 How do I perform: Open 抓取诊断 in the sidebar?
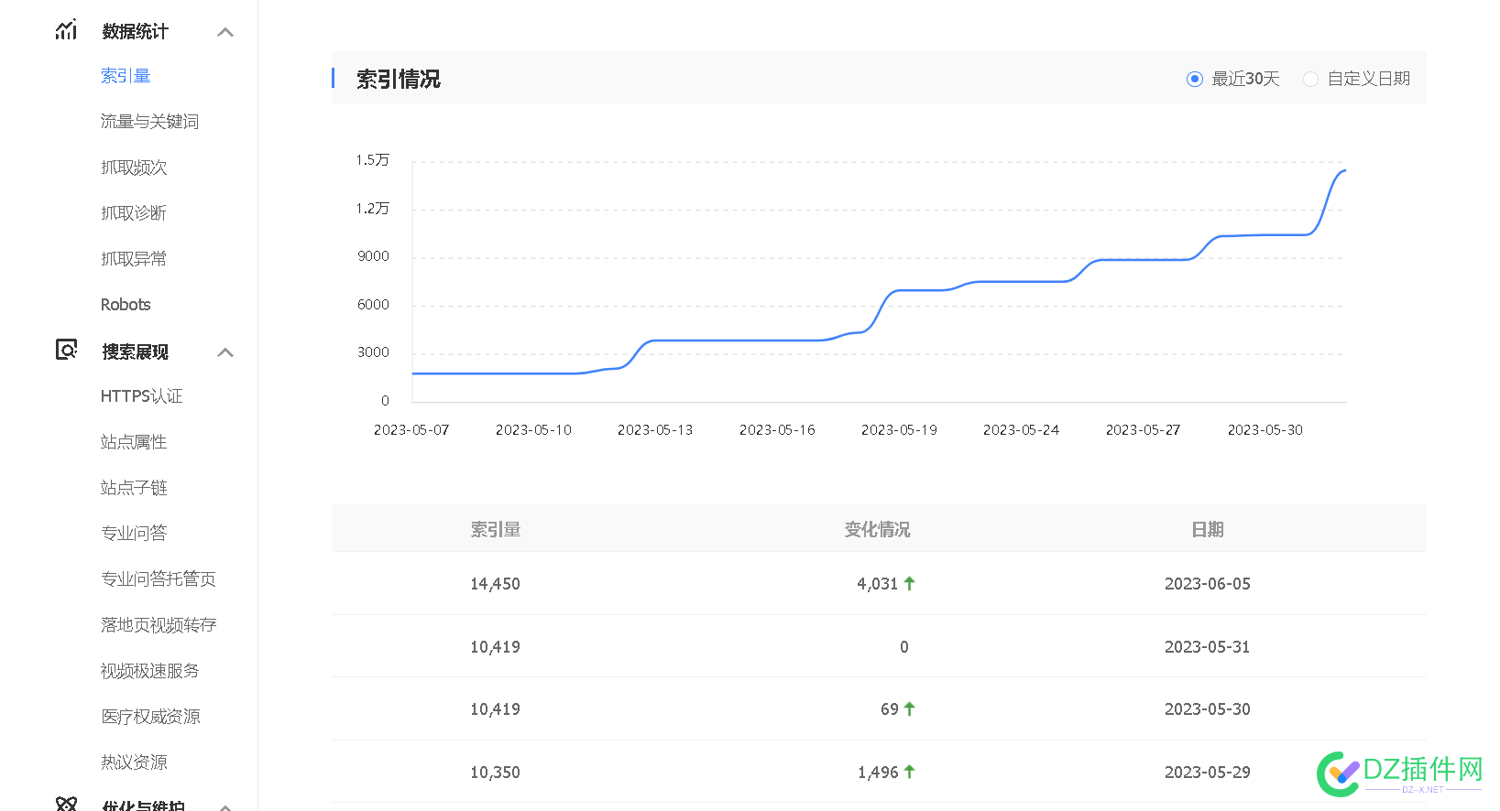(134, 213)
